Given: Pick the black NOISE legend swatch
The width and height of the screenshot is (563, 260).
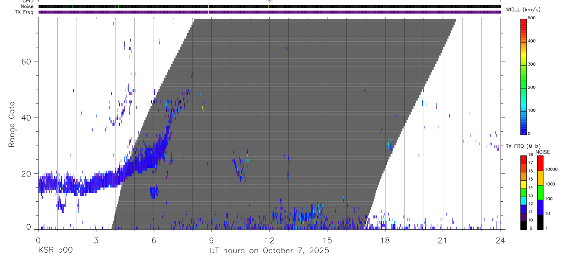Looking at the screenshot, I should [540, 221].
